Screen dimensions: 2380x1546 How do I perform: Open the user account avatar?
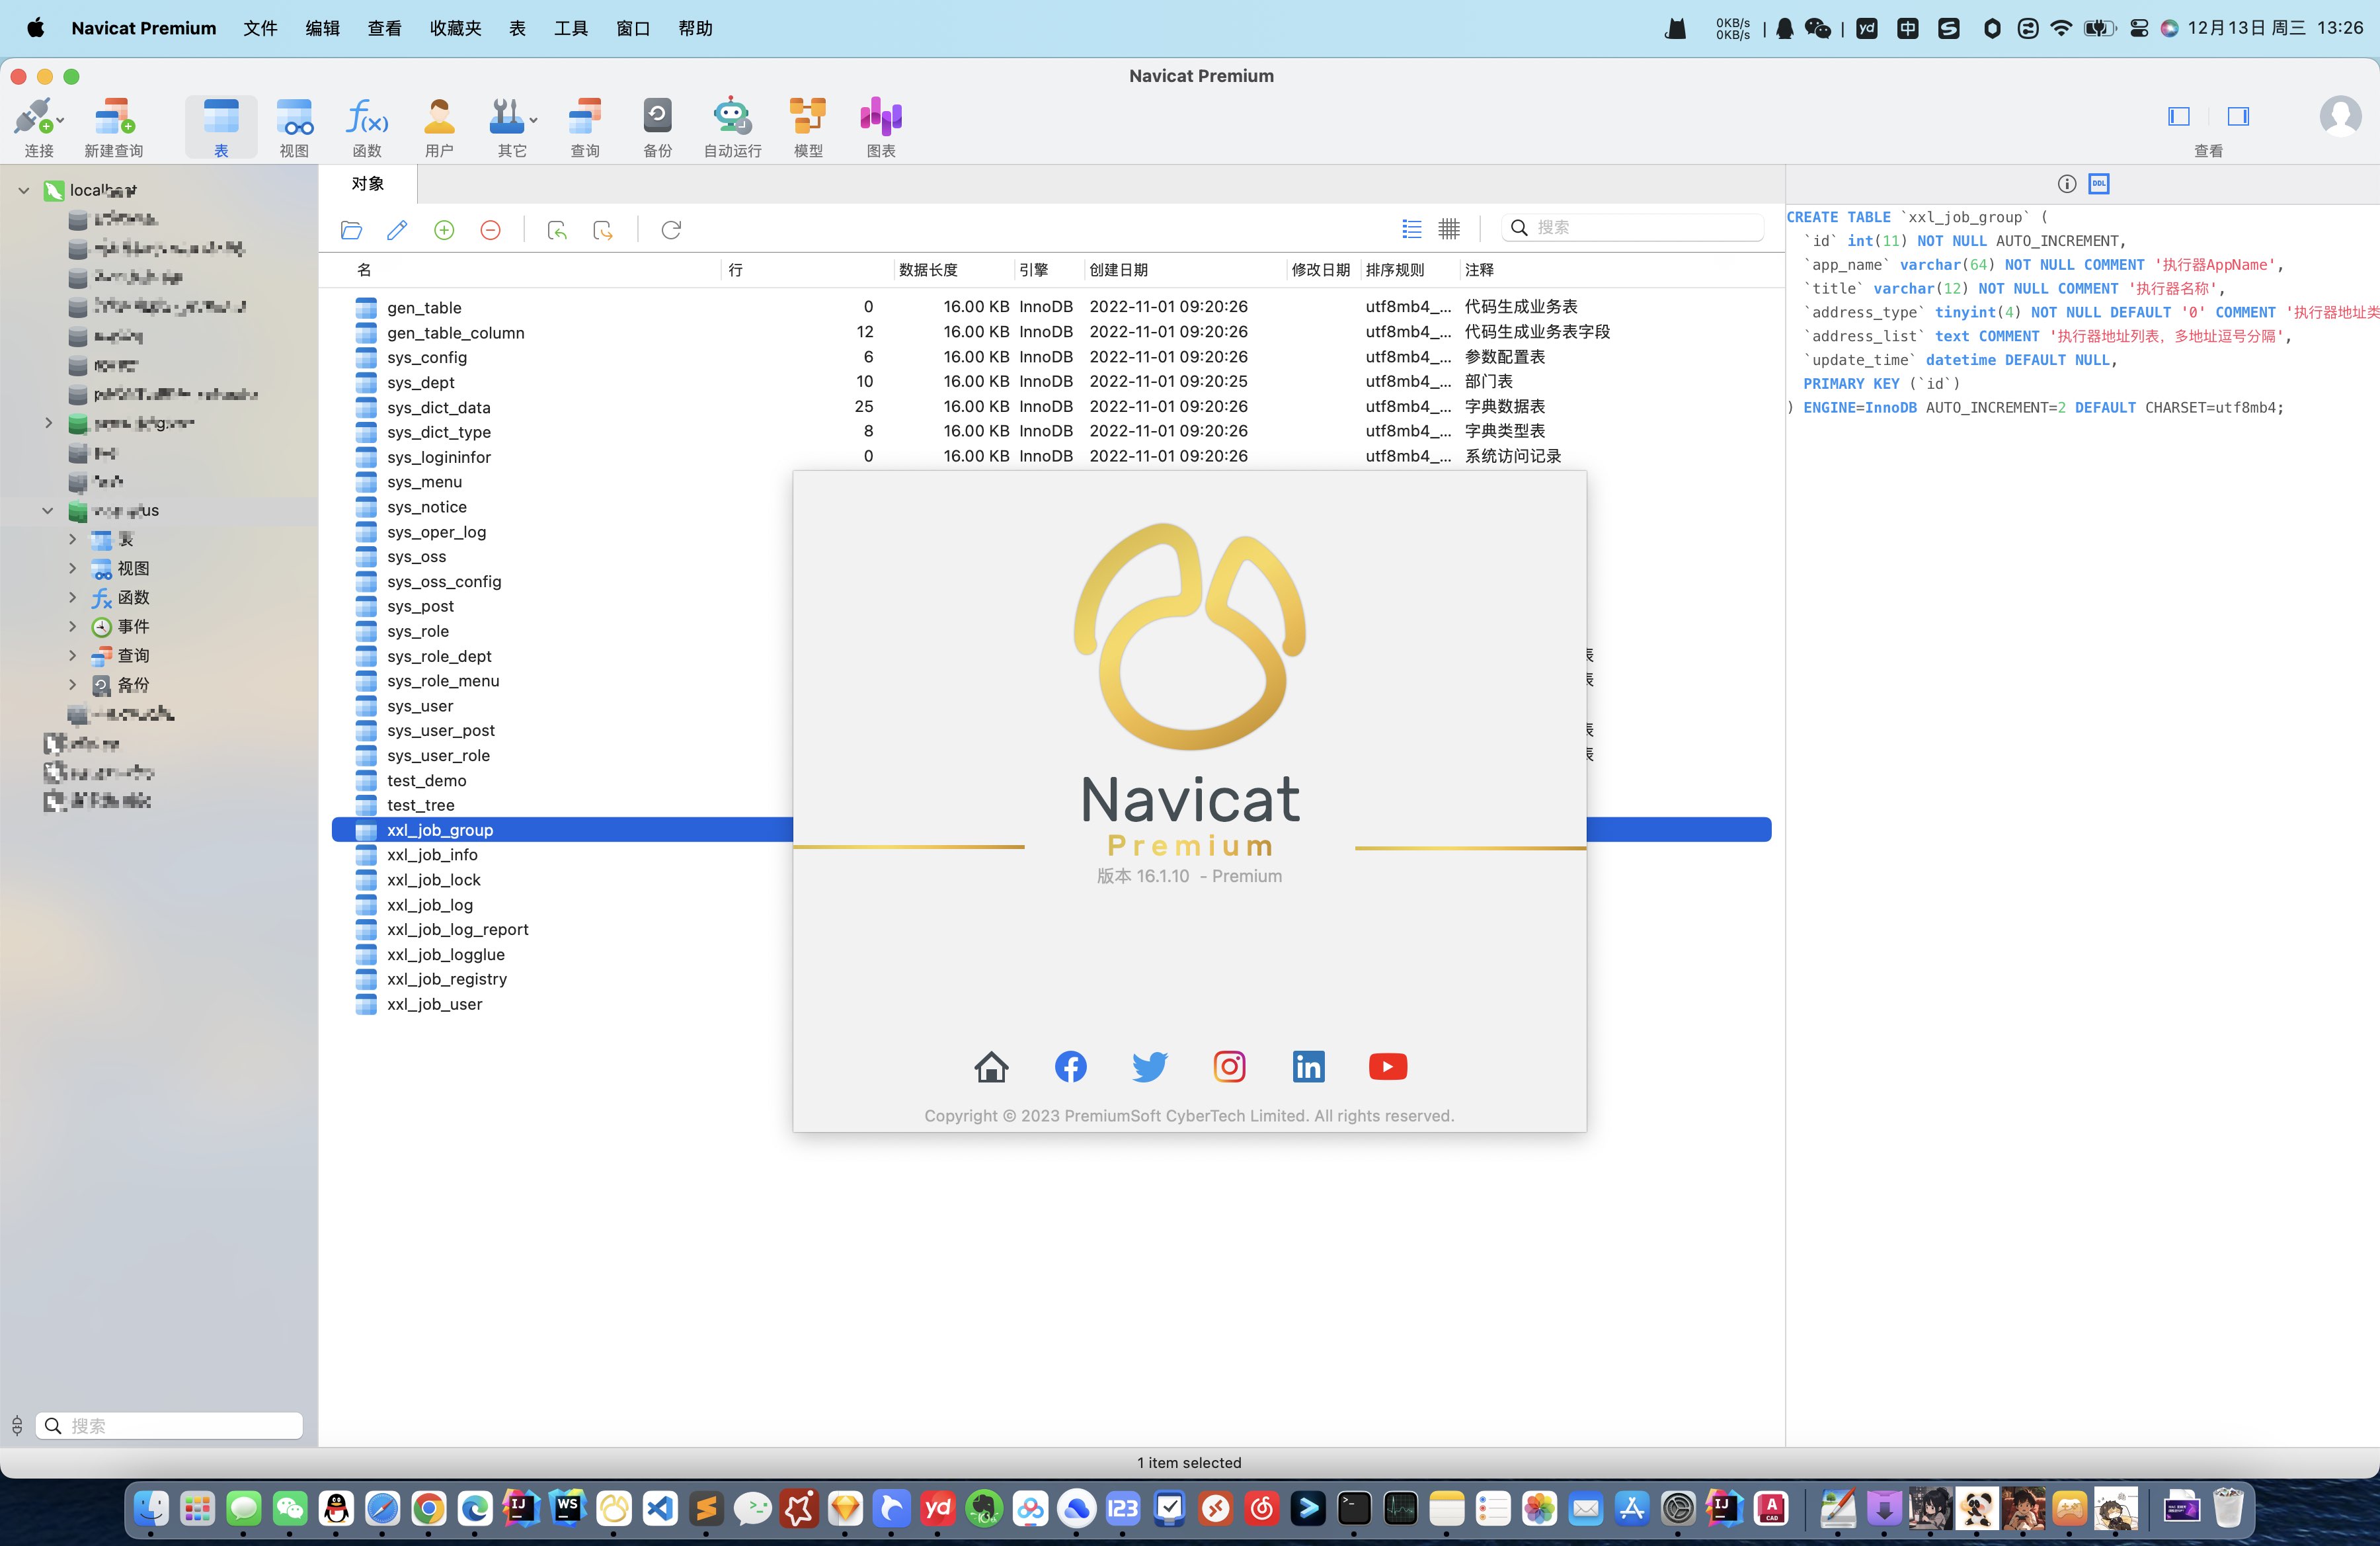2341,117
